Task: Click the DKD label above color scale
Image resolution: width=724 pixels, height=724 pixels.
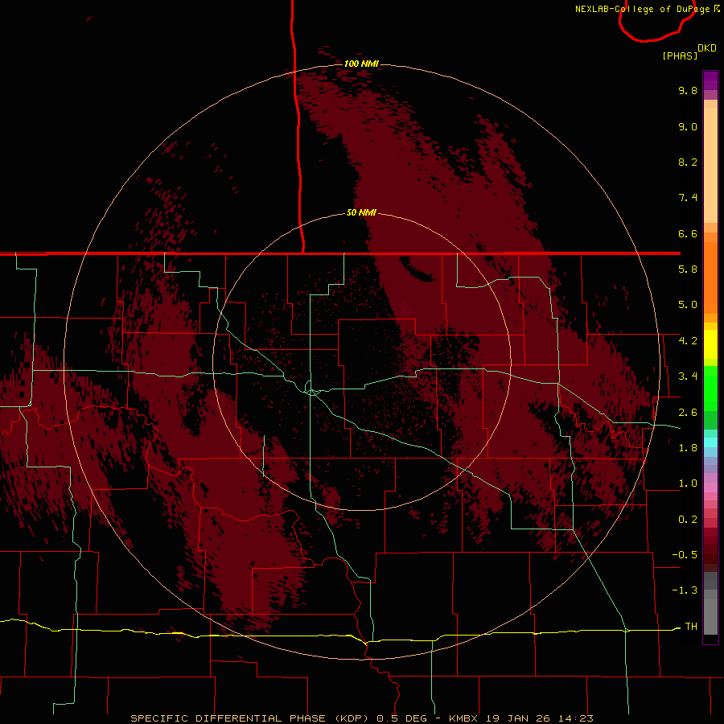Action: pyautogui.click(x=707, y=48)
